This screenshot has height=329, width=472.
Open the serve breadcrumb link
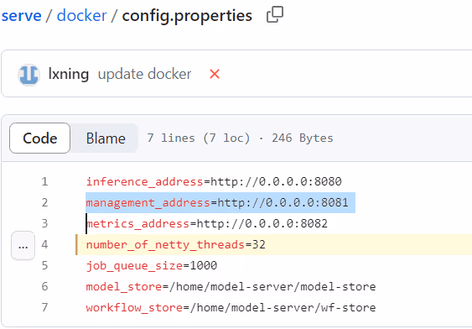(21, 15)
